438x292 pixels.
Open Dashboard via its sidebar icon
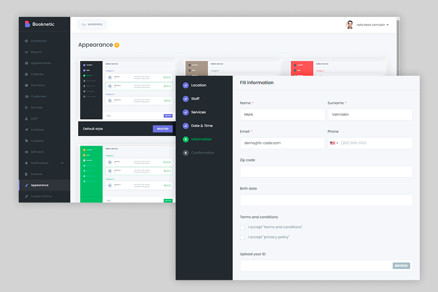(x=26, y=41)
